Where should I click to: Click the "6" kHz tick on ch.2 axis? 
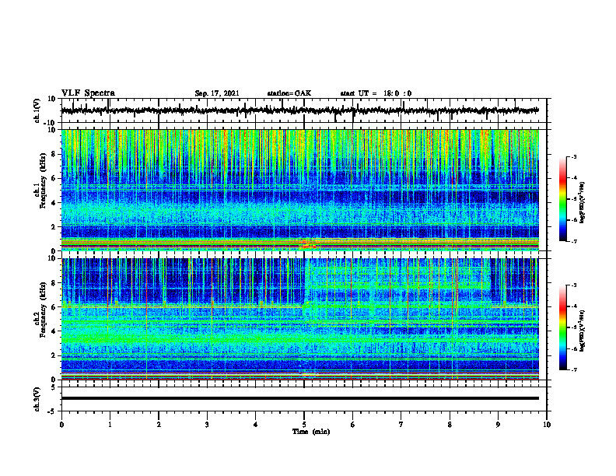click(54, 307)
